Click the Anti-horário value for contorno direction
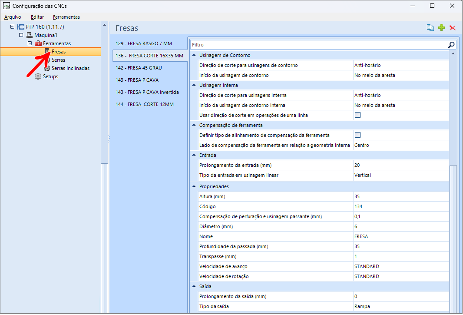This screenshot has height=315, width=463. tap(401, 65)
